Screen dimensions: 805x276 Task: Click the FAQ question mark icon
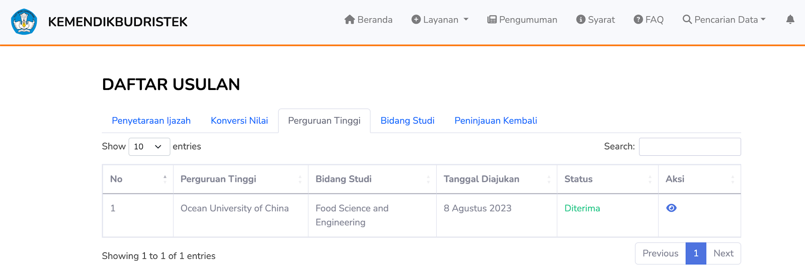click(638, 20)
